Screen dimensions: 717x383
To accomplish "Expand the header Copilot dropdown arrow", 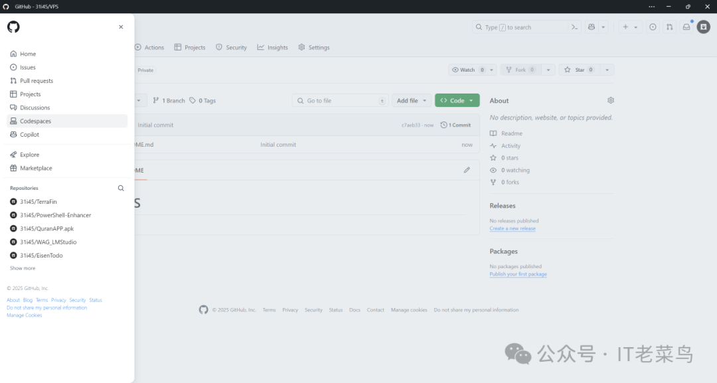I will [x=603, y=27].
